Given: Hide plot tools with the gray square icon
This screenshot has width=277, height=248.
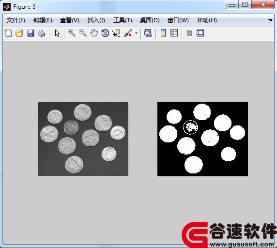Looking at the screenshot, I should click(189, 33).
